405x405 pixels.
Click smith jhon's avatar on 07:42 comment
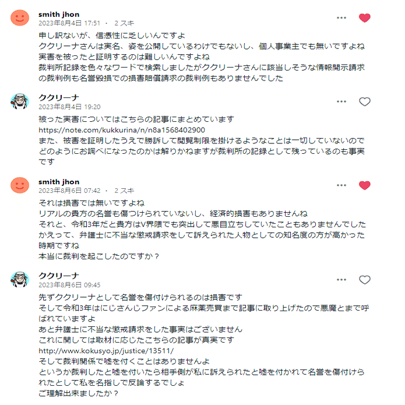click(20, 185)
